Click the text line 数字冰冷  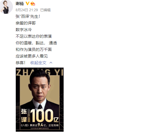(x=23, y=30)
